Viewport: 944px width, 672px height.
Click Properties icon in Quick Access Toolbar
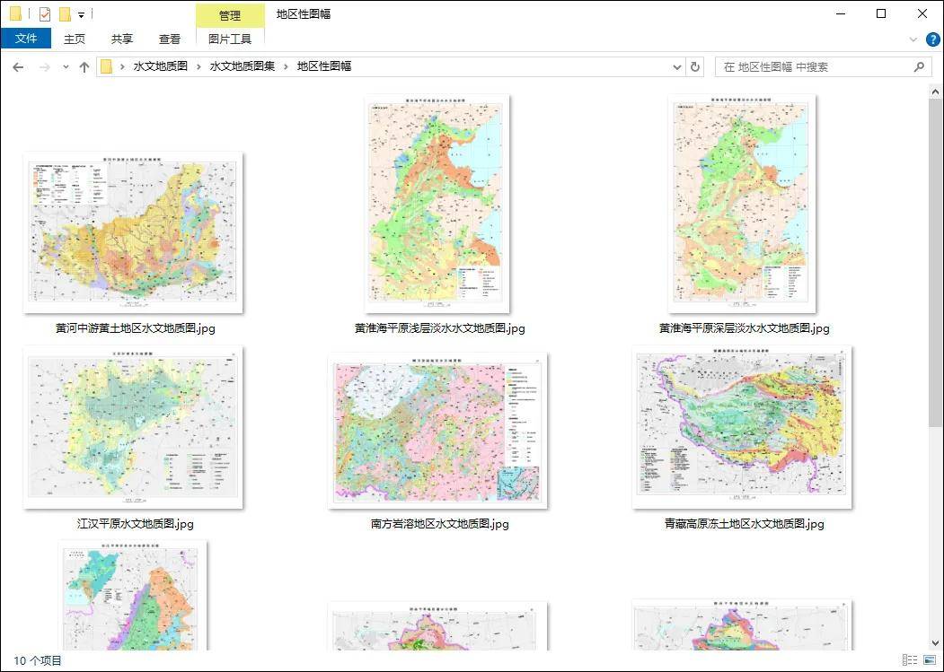[44, 14]
